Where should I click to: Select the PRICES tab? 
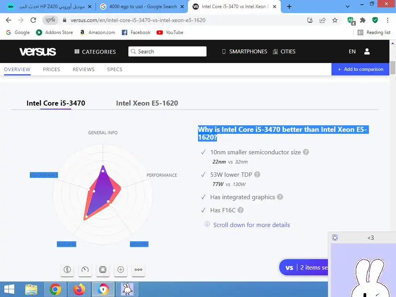coord(51,70)
